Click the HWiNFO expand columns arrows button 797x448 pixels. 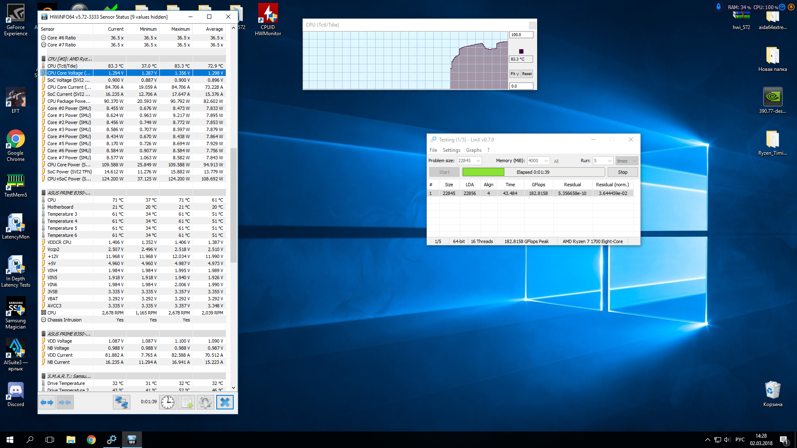47,402
